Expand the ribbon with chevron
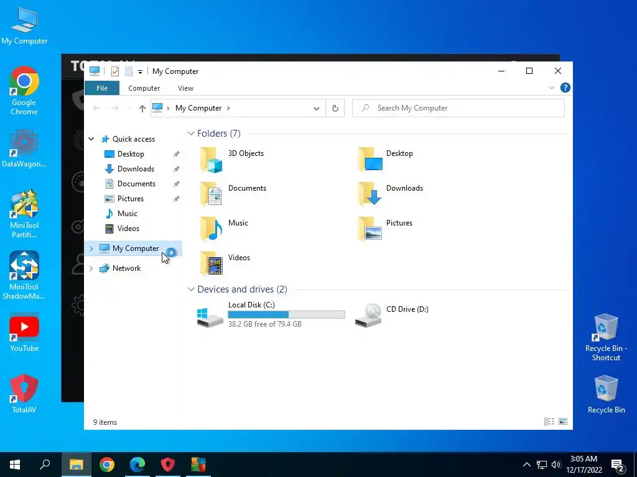 (x=551, y=88)
